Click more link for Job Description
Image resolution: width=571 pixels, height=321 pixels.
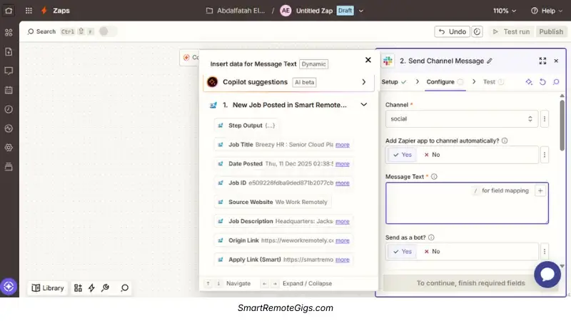click(x=343, y=221)
